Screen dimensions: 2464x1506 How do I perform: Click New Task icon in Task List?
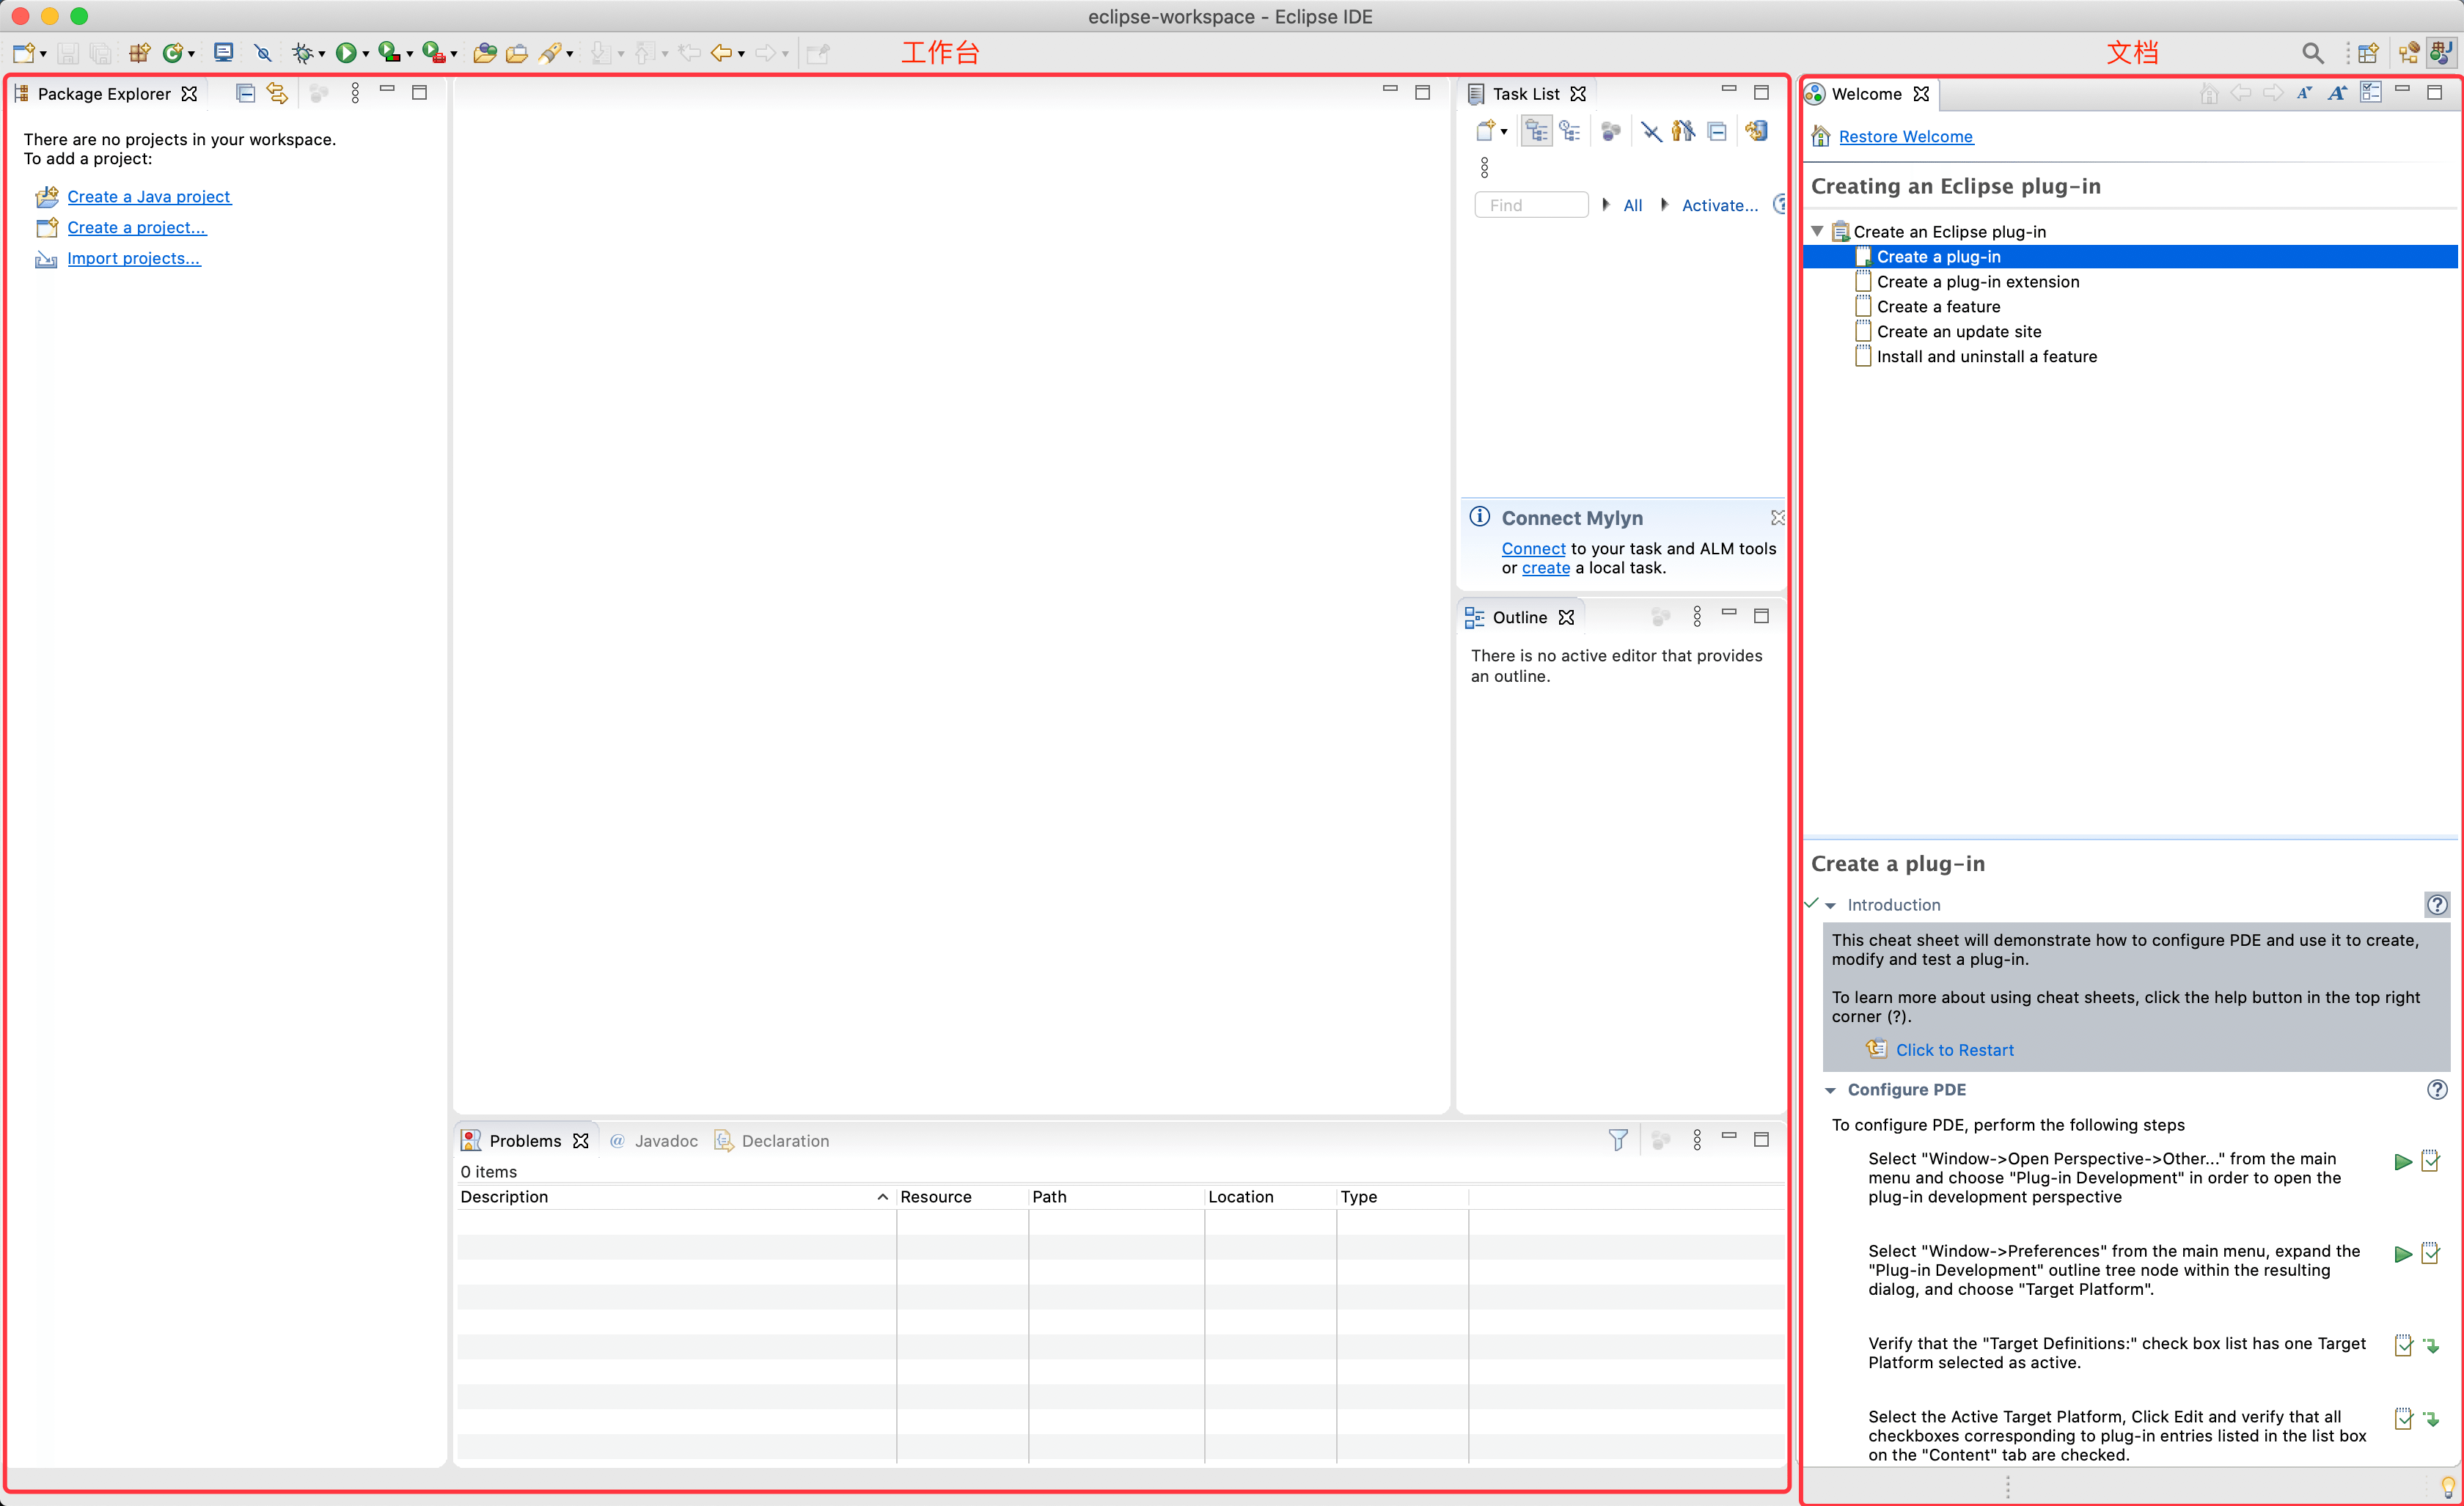coord(1486,131)
